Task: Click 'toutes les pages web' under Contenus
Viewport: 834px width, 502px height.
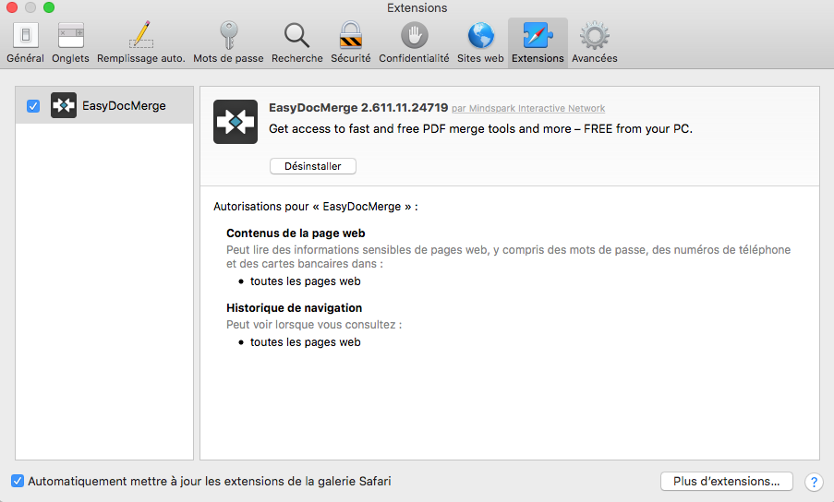Action: [306, 281]
